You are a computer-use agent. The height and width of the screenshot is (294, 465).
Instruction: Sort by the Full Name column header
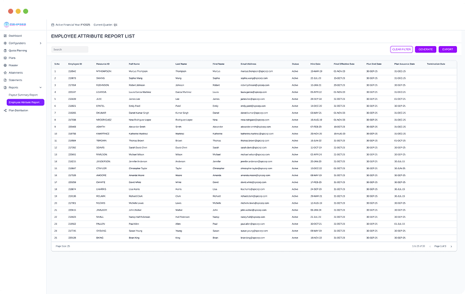click(134, 64)
